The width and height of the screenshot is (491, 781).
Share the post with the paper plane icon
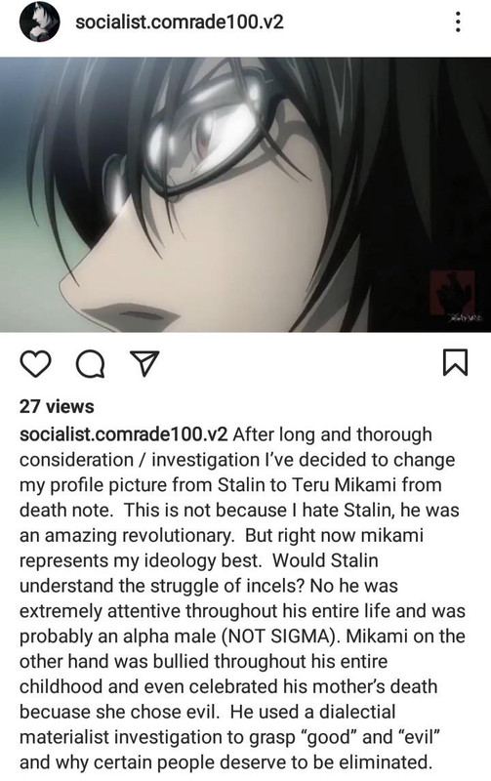click(x=144, y=362)
